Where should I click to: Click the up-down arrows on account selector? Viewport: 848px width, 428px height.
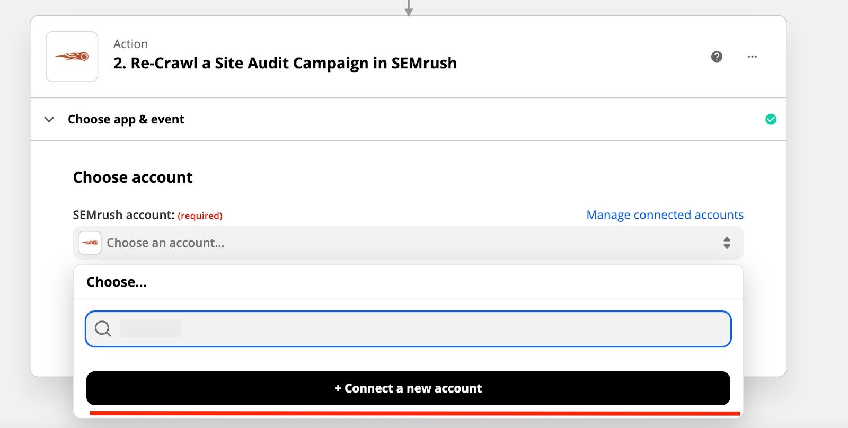click(x=727, y=243)
